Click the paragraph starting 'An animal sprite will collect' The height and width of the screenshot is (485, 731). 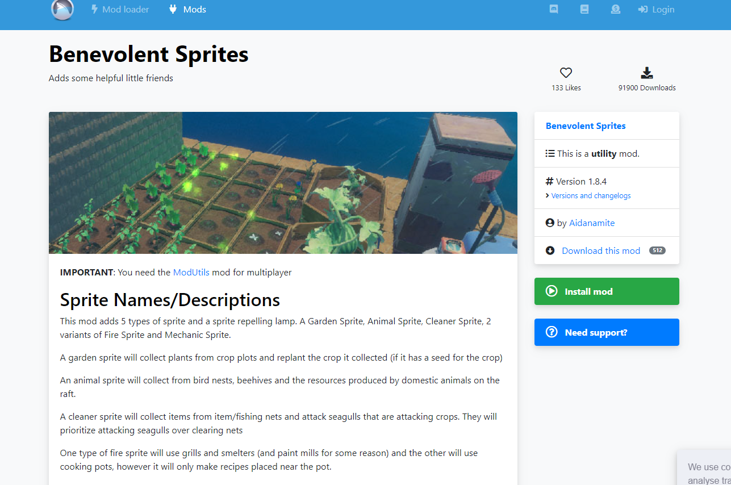coord(280,387)
